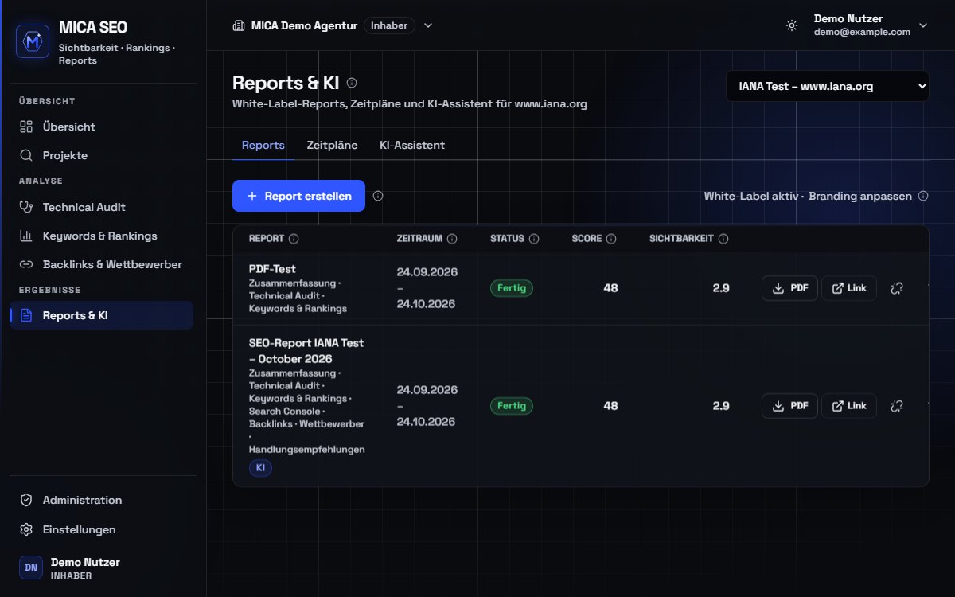Select Reports & KI in the sidebar
Viewport: 955px width, 597px height.
tap(101, 315)
